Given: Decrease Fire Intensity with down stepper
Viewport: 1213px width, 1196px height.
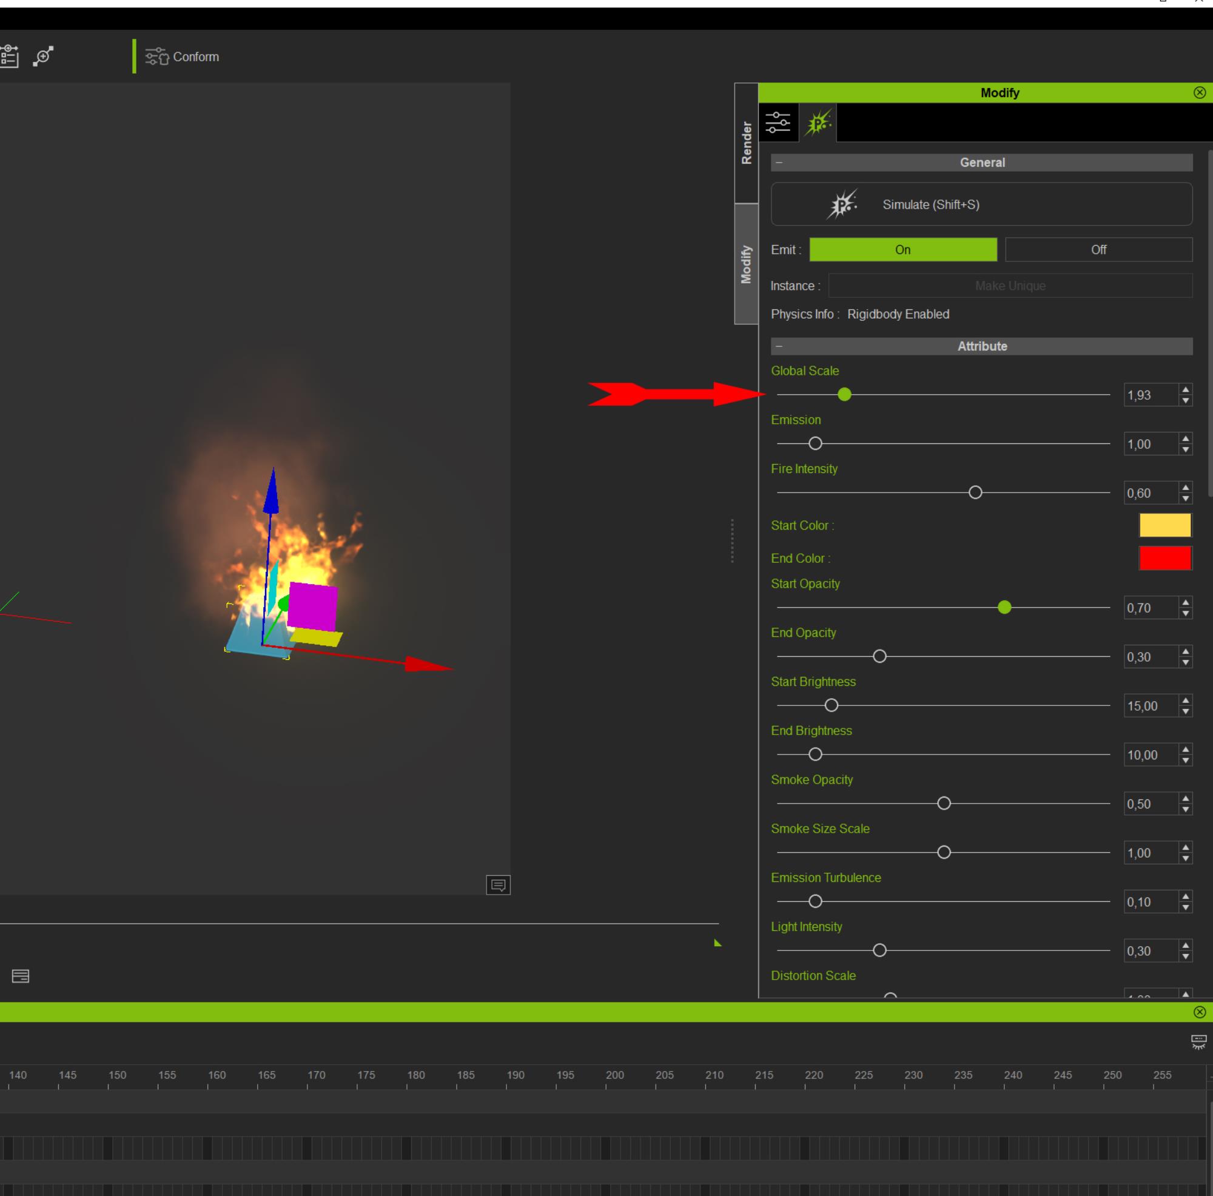Looking at the screenshot, I should point(1185,499).
